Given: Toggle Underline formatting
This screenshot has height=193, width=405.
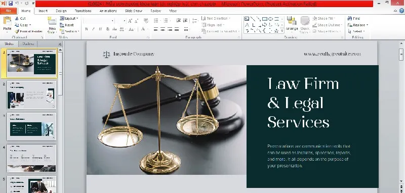Looking at the screenshot, I should pyautogui.click(x=100, y=29).
